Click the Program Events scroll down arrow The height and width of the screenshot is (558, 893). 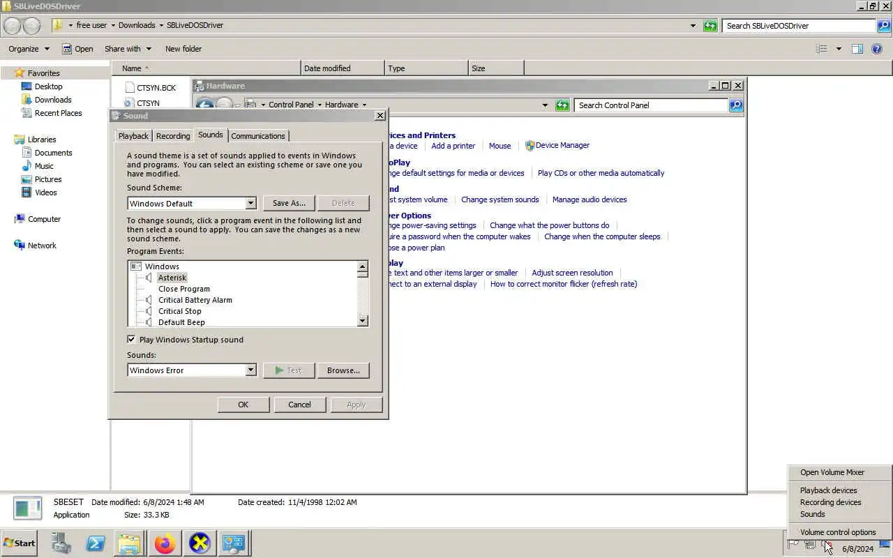click(362, 321)
